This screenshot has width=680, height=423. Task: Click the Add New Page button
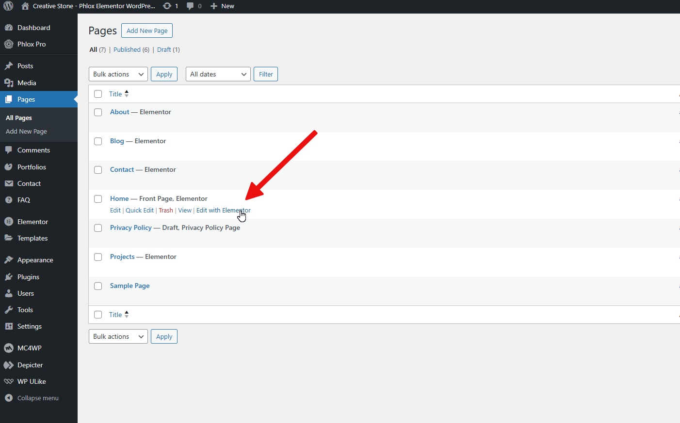[147, 30]
